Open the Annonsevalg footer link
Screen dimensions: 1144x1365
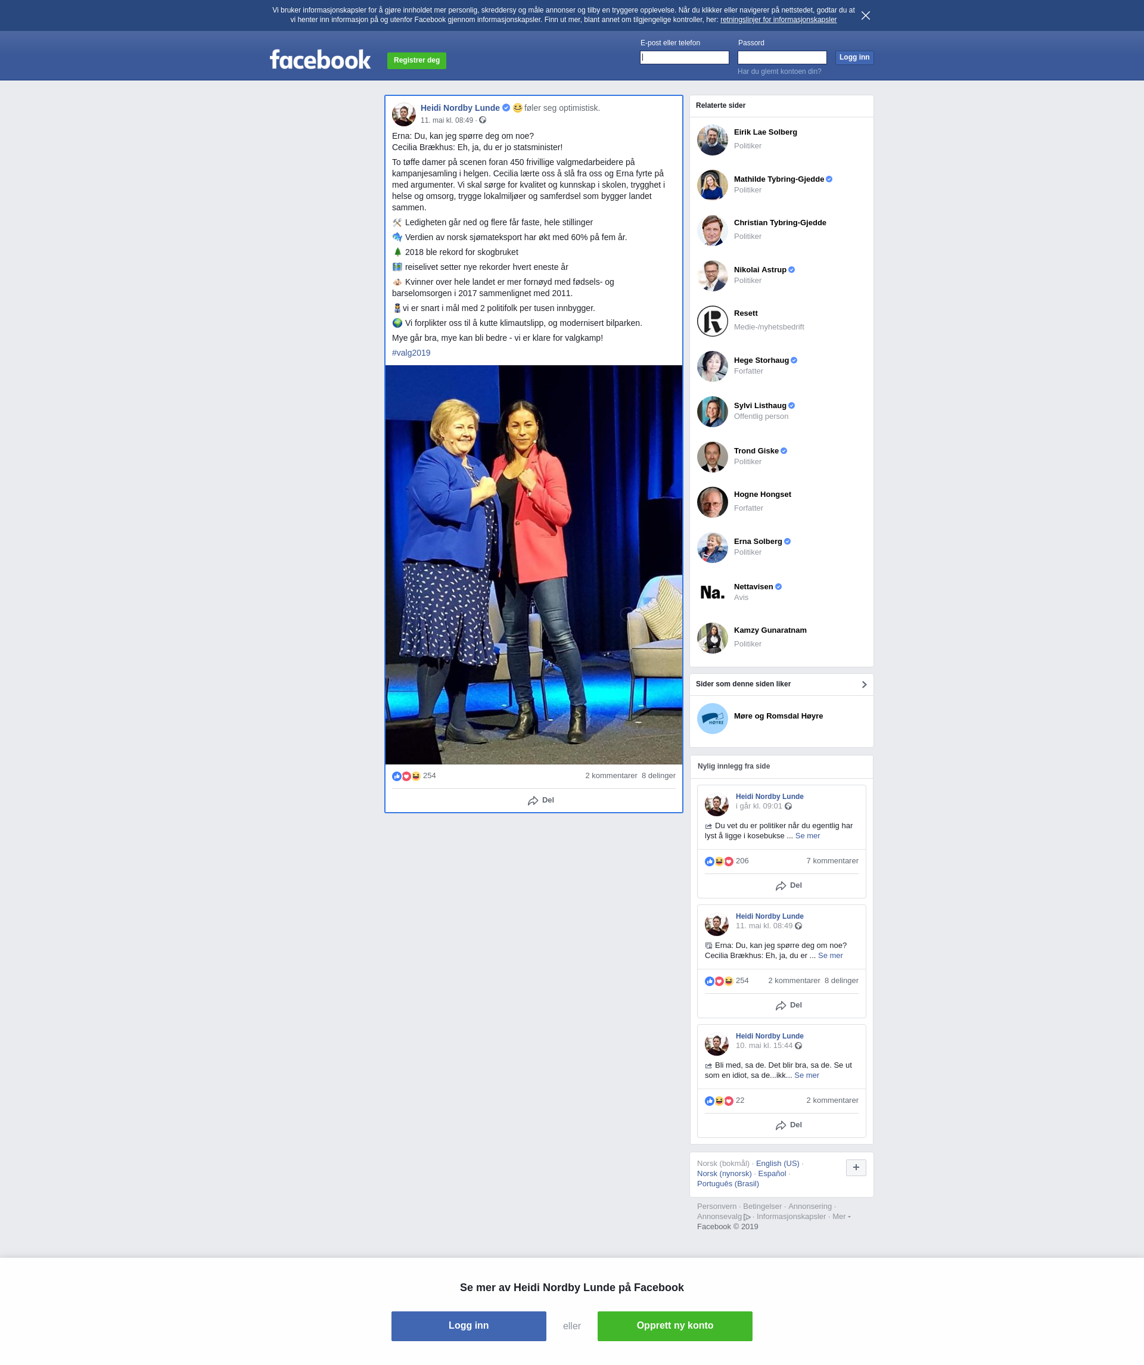point(723,1217)
